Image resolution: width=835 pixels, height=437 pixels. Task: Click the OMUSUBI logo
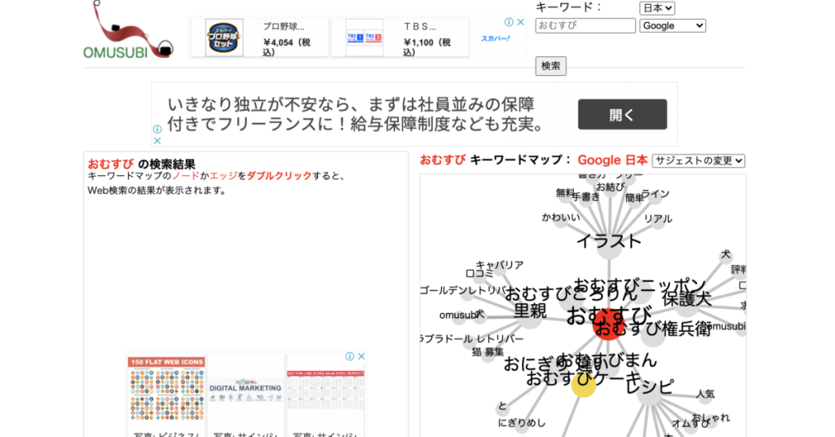[x=128, y=30]
